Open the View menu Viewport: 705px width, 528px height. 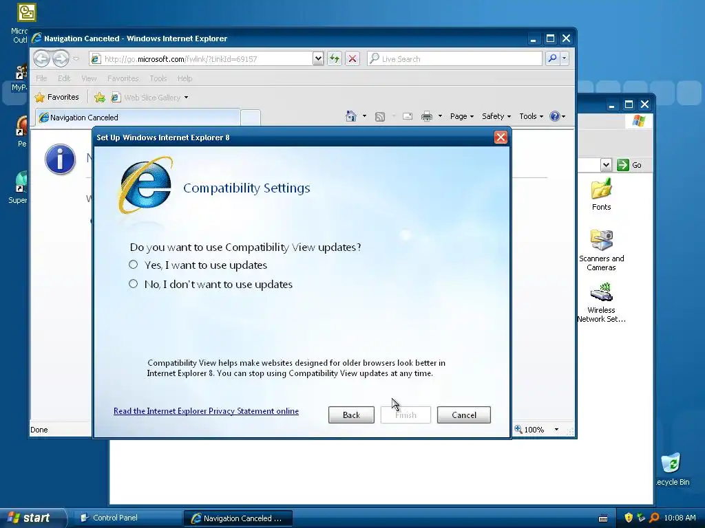click(89, 78)
